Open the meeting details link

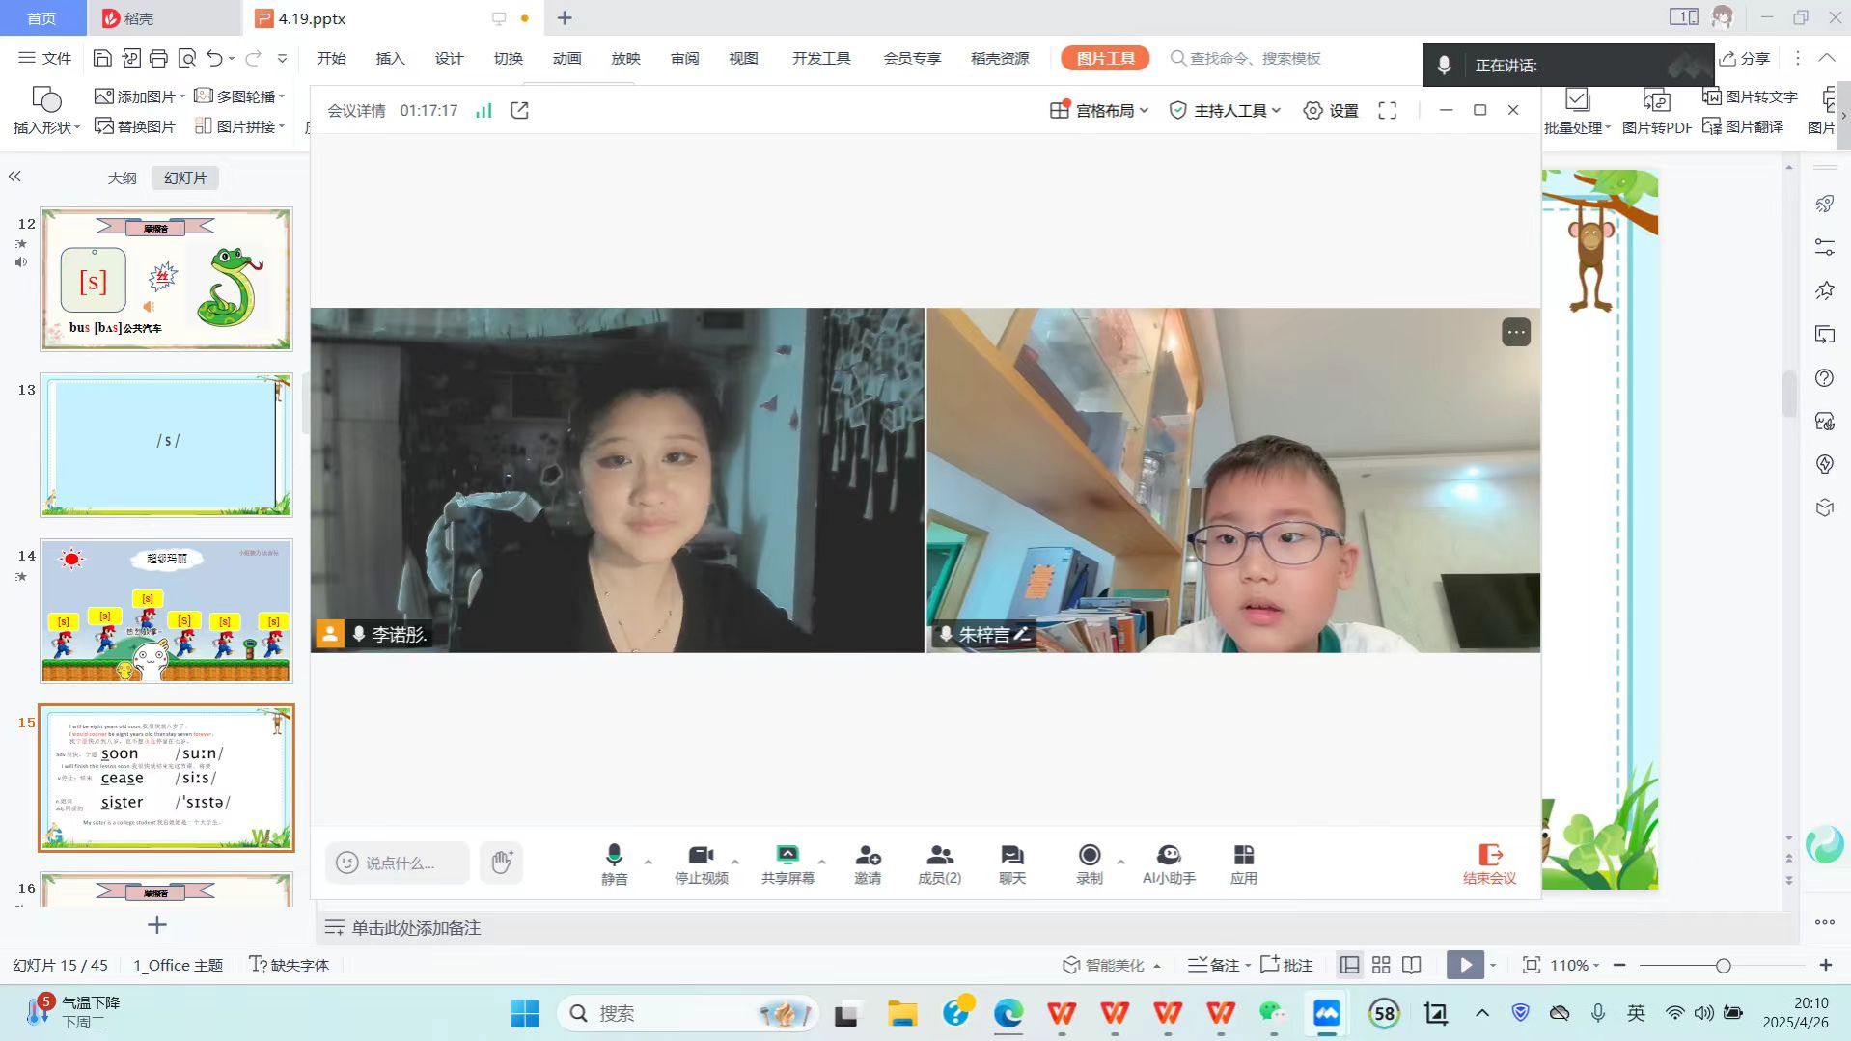pos(356,111)
